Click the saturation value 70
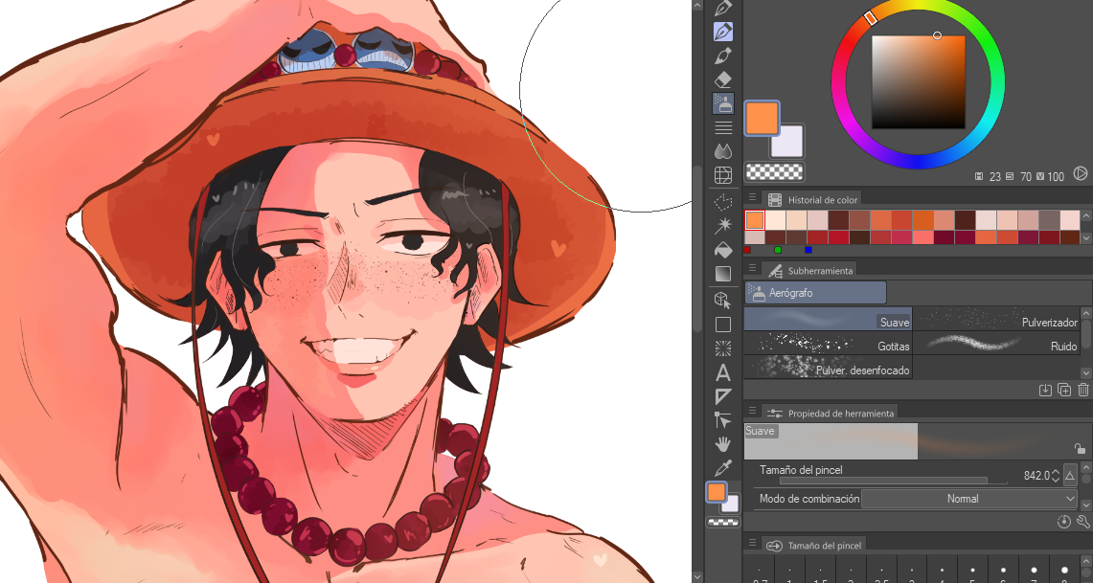Viewport: 1093px width, 583px height. coord(1025,177)
